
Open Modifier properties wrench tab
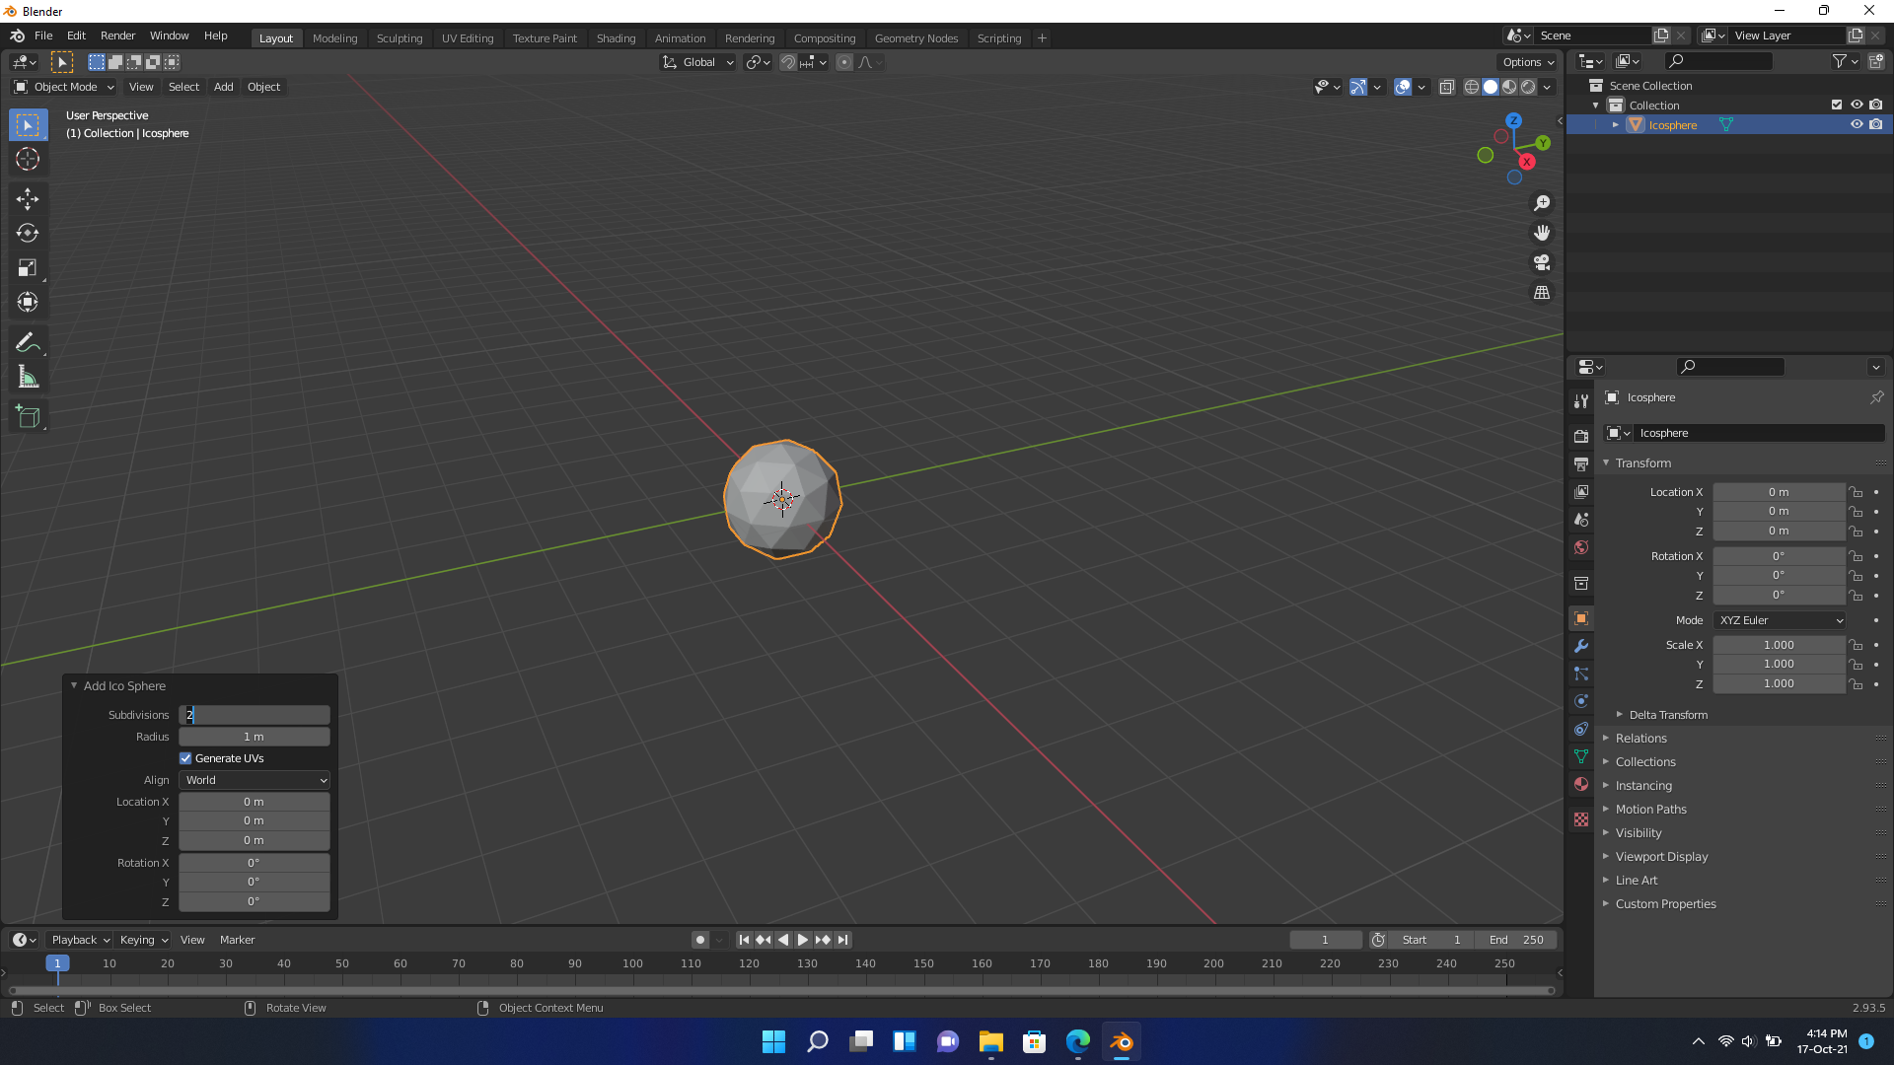click(x=1581, y=647)
